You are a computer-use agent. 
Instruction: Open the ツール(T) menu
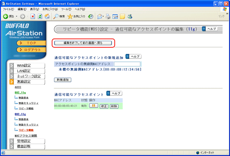click(66, 9)
